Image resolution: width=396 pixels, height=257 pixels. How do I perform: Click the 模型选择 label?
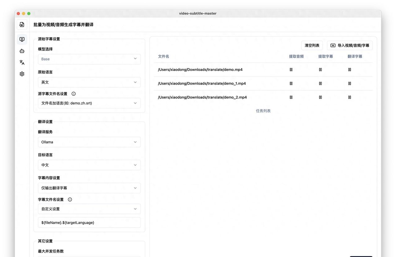point(45,49)
